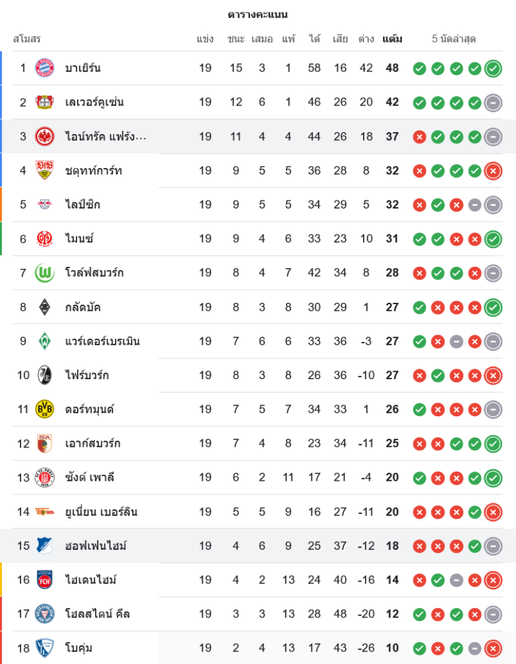Screen dimensions: 516x664
Task: Click the Werder Bremen diamond crest
Action: pyautogui.click(x=45, y=341)
